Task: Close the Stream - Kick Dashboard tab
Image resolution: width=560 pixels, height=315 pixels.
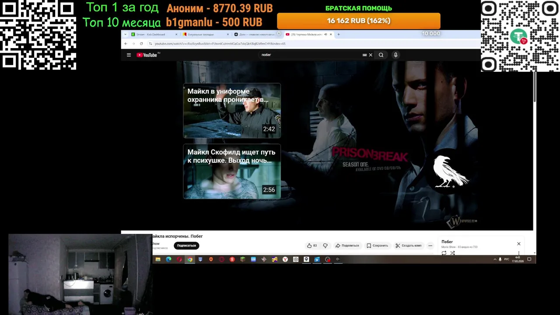Action: click(x=176, y=35)
